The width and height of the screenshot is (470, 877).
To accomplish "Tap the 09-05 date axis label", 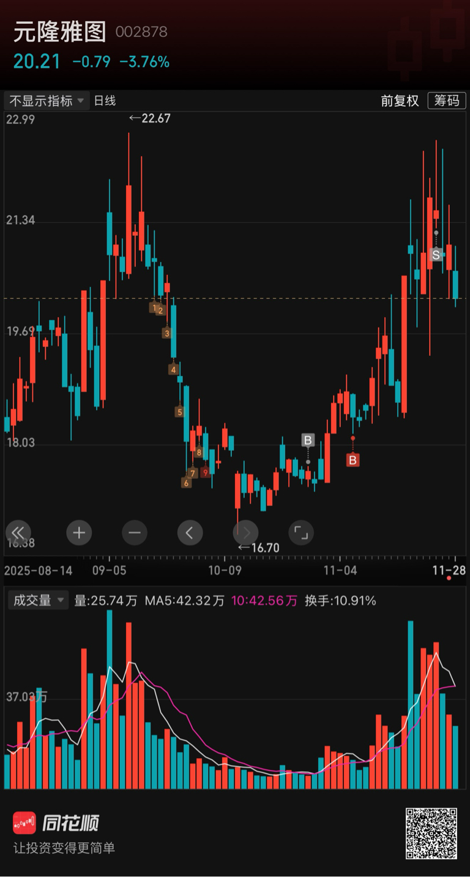I will tap(110, 570).
